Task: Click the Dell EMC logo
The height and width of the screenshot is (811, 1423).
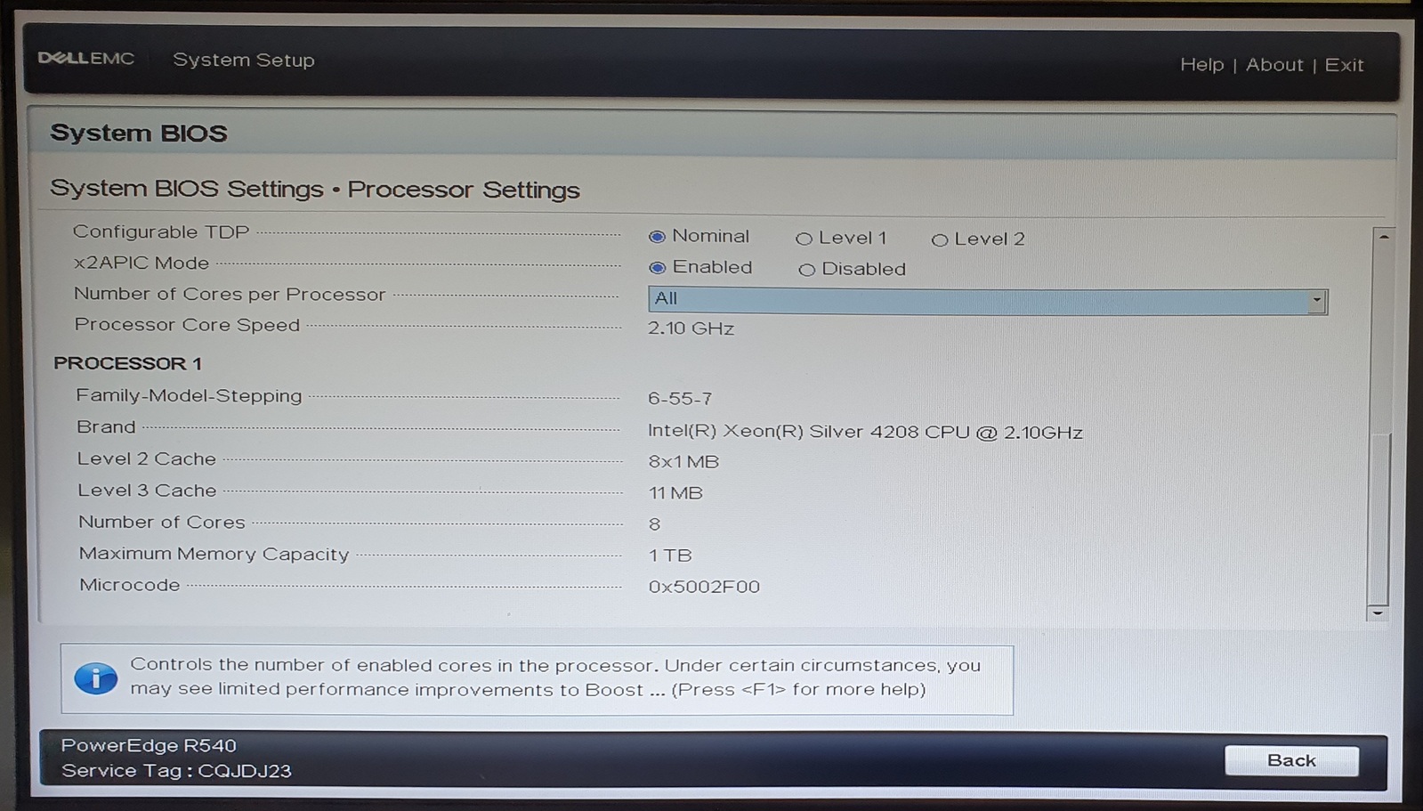Action: click(x=85, y=59)
